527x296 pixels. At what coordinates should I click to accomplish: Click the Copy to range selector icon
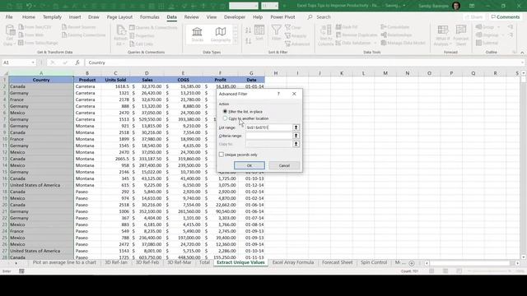(296, 144)
